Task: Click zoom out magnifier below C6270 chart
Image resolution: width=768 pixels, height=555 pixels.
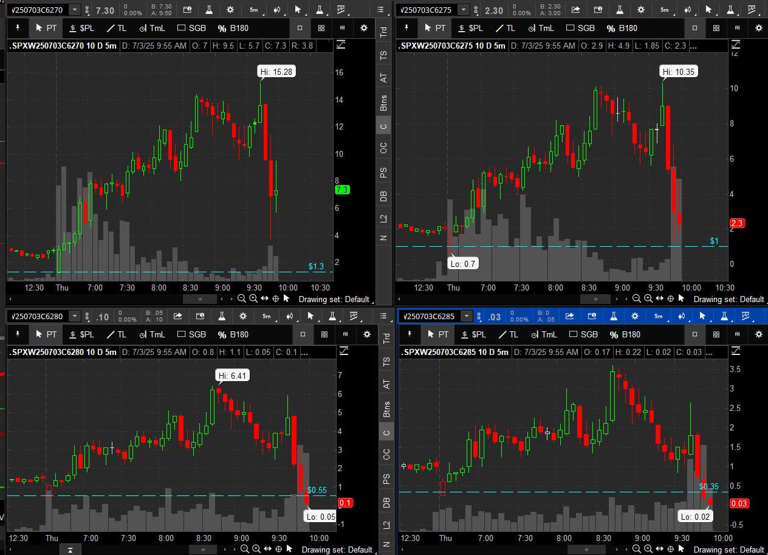Action: [x=242, y=298]
